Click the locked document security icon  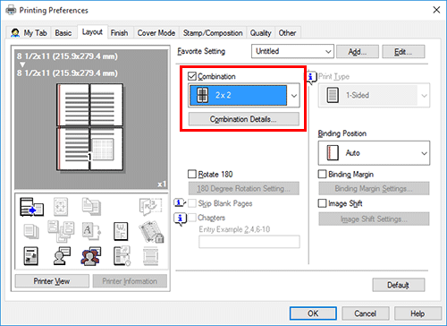[151, 232]
